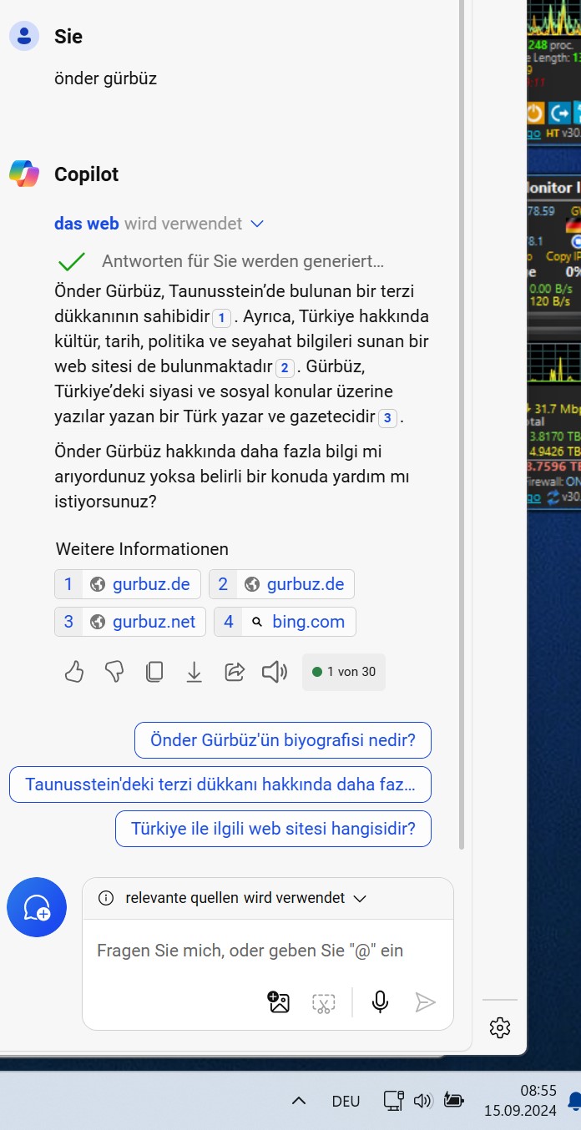Show hidden tray icons chevron
The height and width of the screenshot is (1130, 581).
[298, 1101]
